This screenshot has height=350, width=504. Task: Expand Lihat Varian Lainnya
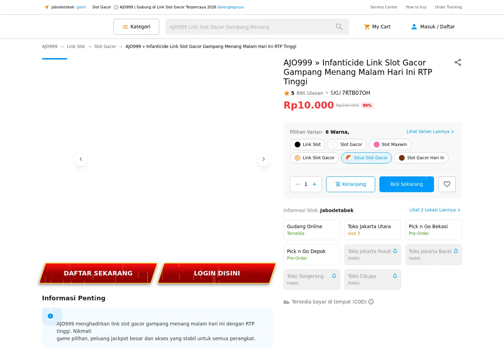pos(430,132)
